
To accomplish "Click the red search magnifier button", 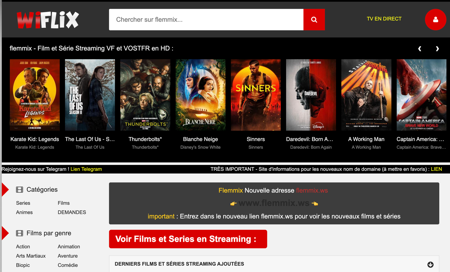I will pyautogui.click(x=314, y=19).
